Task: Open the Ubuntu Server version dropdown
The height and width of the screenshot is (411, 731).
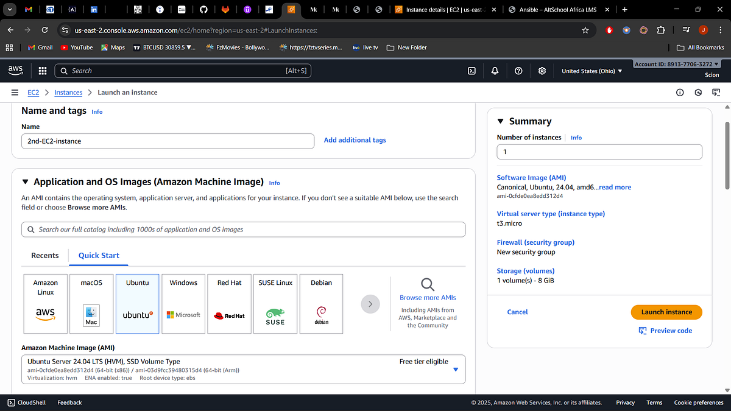Action: (455, 369)
